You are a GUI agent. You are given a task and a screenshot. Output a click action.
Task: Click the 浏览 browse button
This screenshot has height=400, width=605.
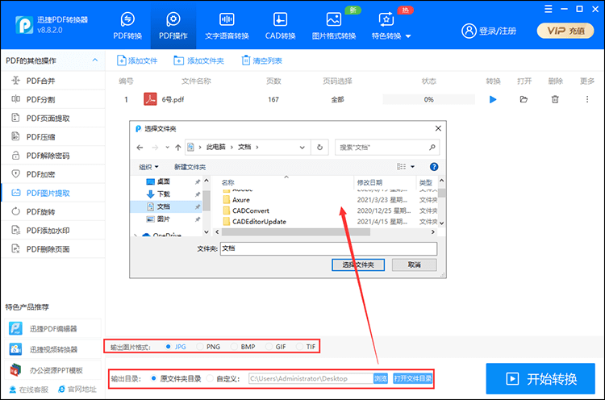381,378
